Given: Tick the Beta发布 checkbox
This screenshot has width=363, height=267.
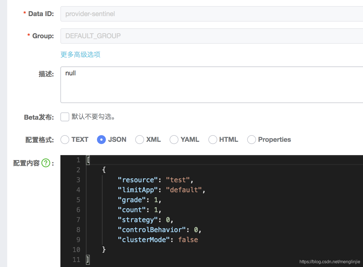Looking at the screenshot, I should [65, 117].
